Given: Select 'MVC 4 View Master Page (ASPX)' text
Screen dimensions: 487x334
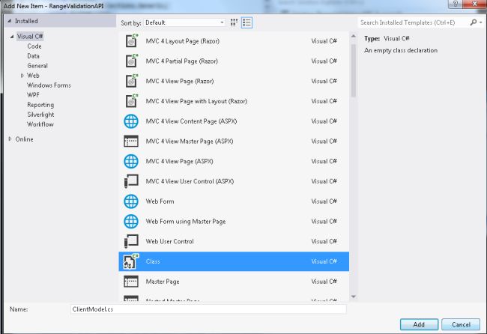Looking at the screenshot, I should click(190, 142).
